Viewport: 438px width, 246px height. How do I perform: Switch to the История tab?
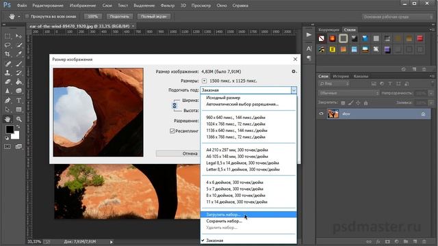coord(341,76)
